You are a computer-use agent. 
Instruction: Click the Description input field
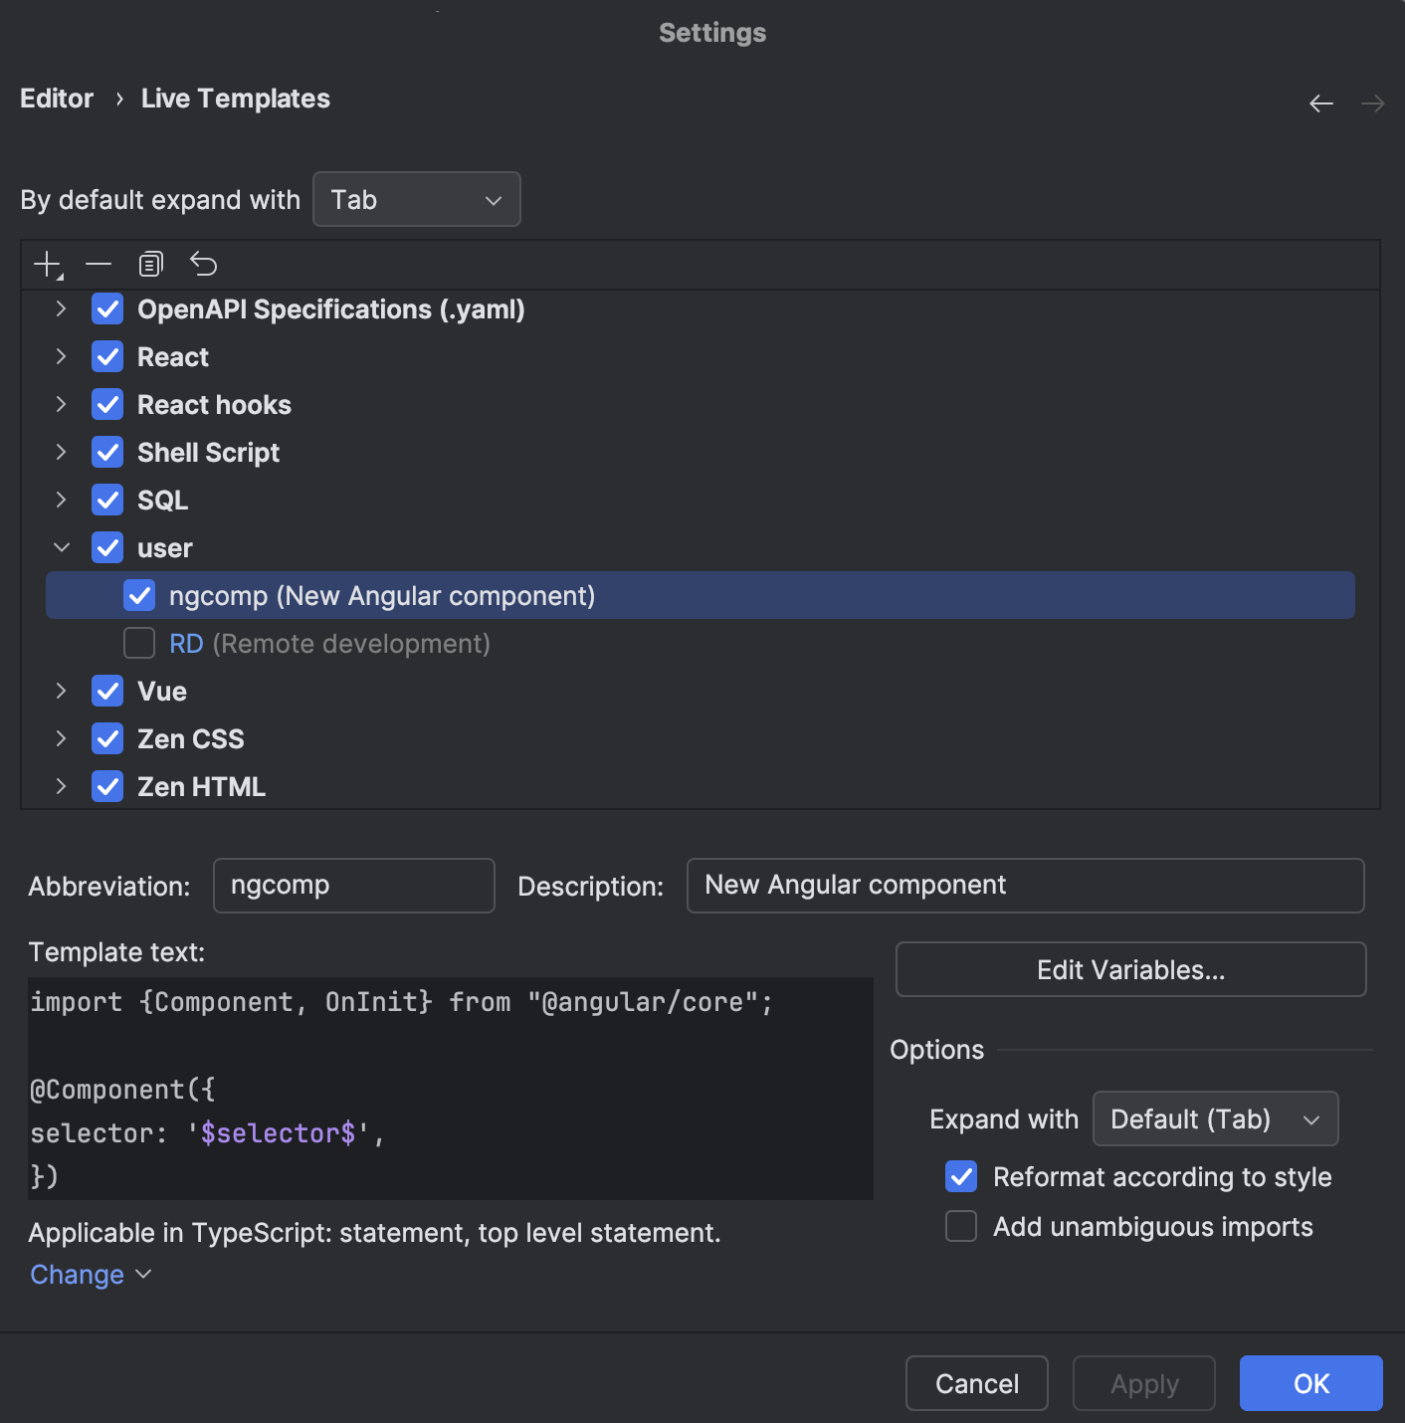pyautogui.click(x=1026, y=886)
